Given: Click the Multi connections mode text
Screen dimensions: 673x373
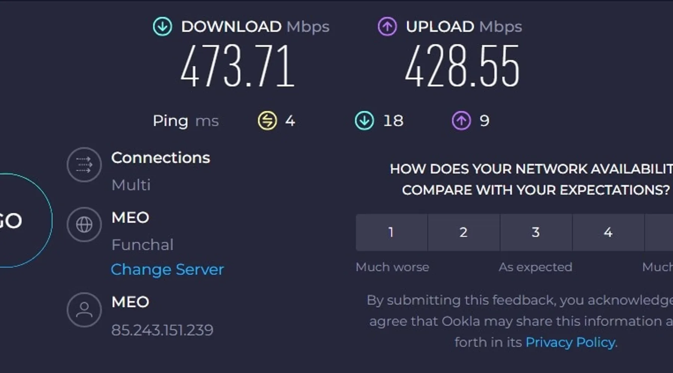Looking at the screenshot, I should tap(131, 185).
